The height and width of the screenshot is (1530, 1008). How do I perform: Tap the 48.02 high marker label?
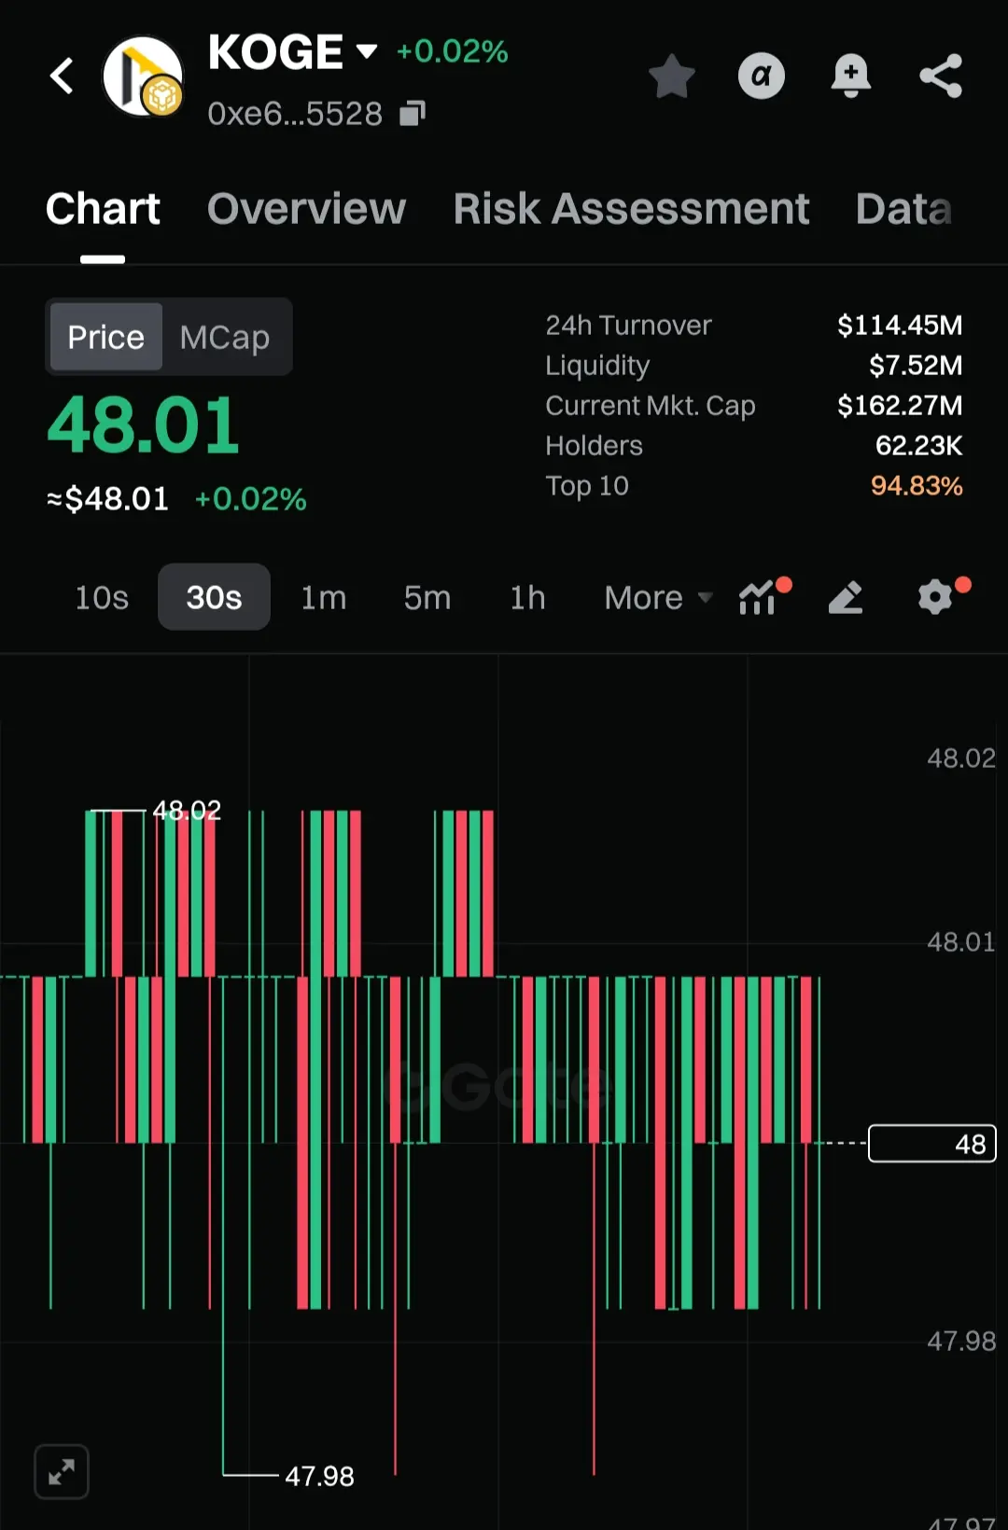pyautogui.click(x=187, y=810)
